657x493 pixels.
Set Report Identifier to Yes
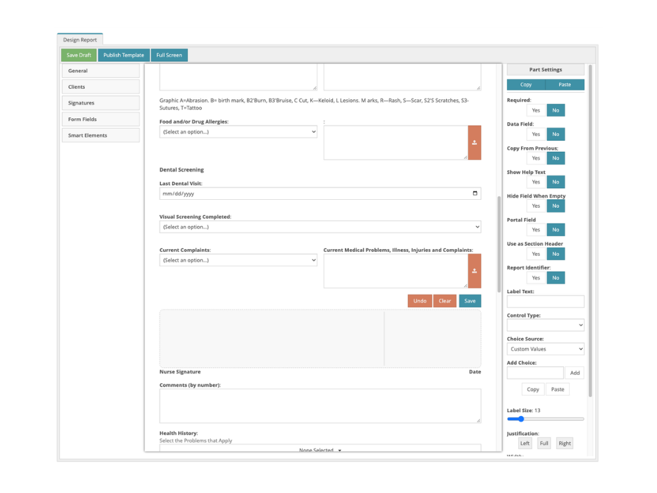coord(536,278)
